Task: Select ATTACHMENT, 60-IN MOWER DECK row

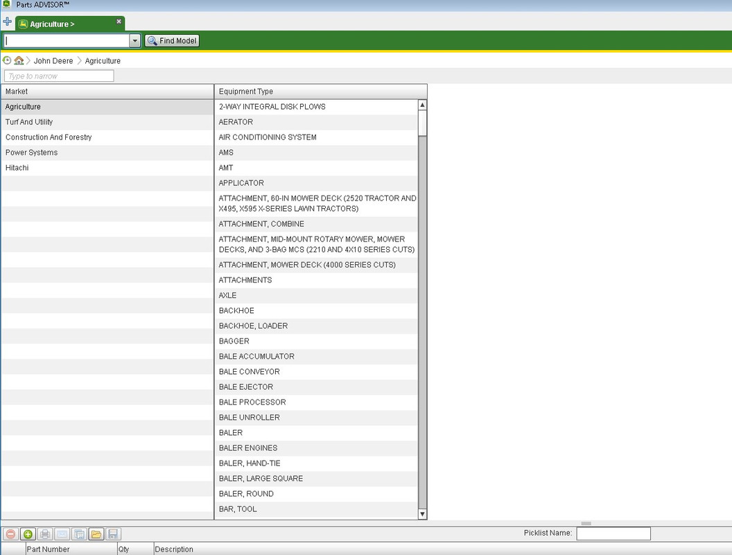Action: [x=316, y=203]
